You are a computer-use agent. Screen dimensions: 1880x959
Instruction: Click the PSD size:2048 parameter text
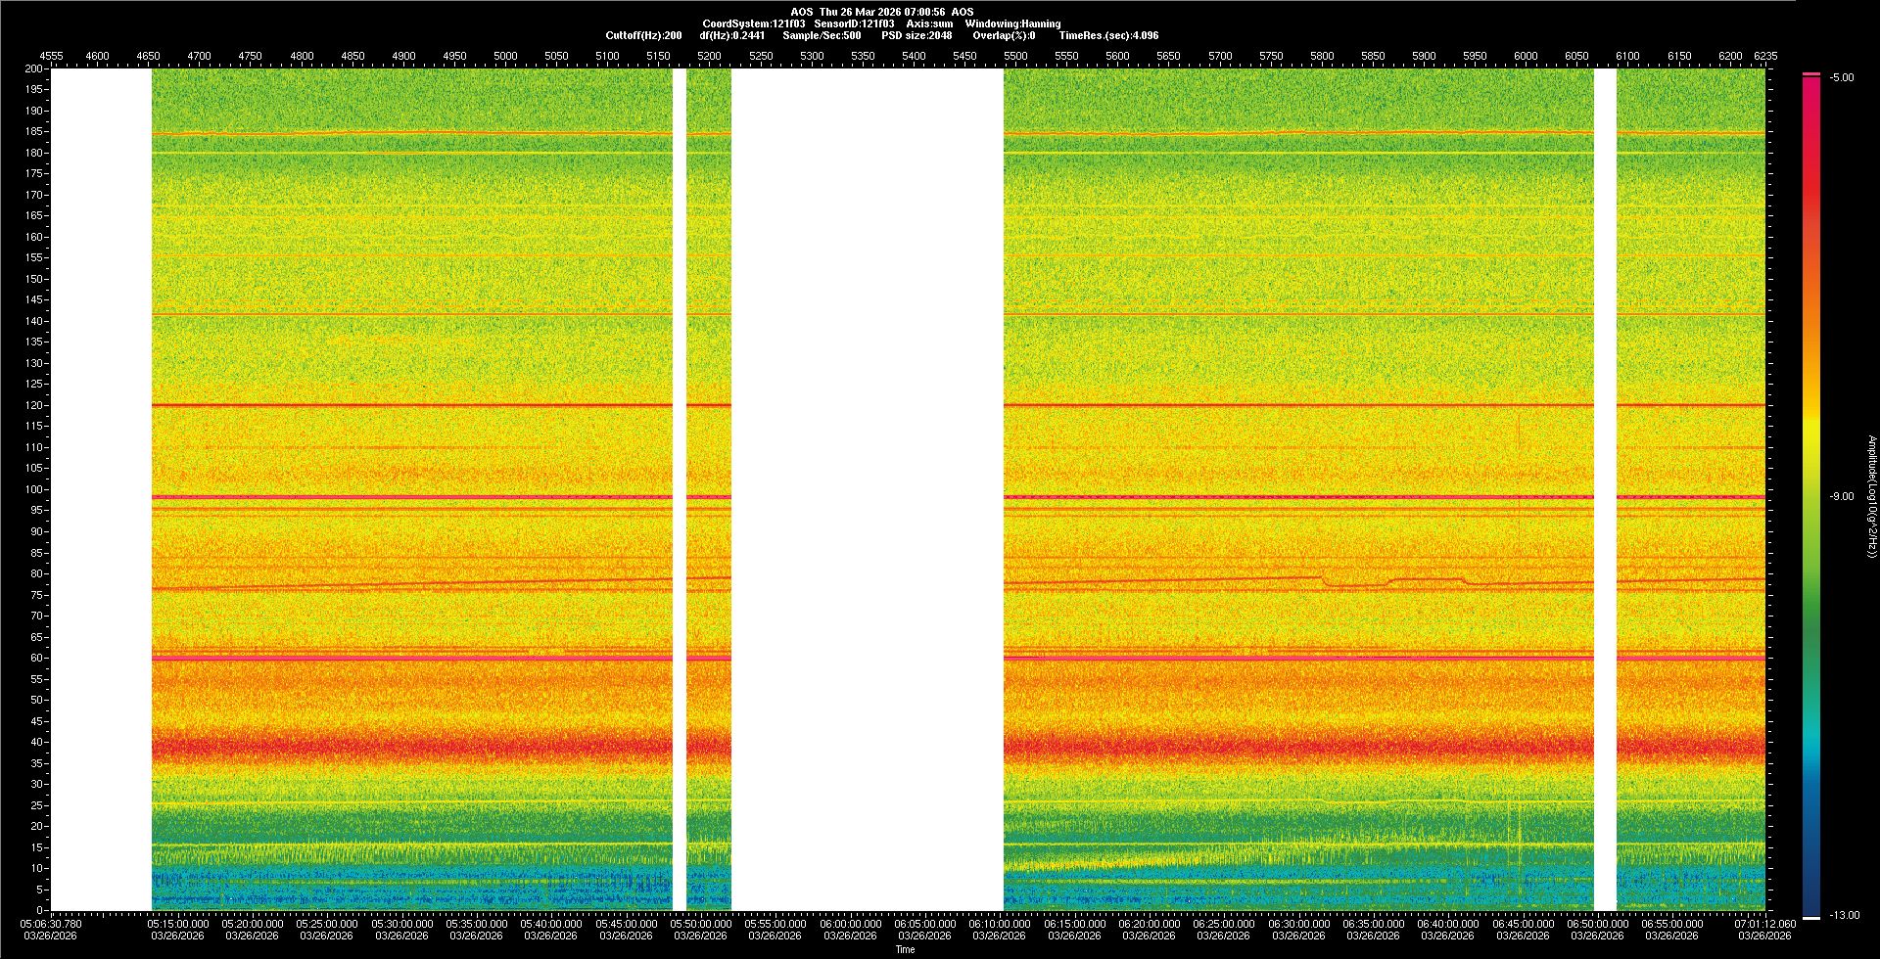point(916,35)
